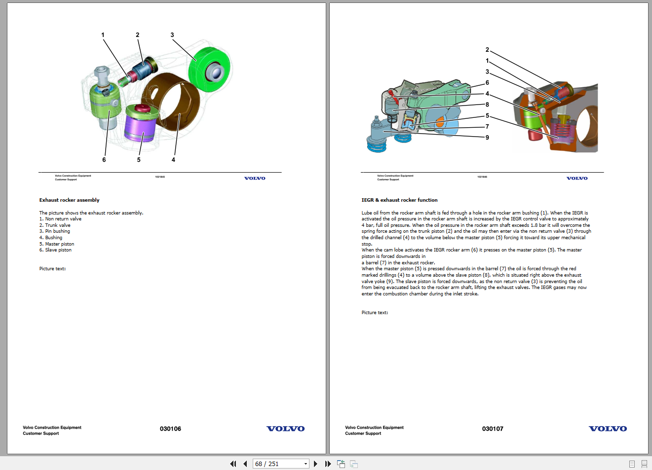The image size is (652, 470).
Task: Switch to single page view
Action: click(632, 464)
